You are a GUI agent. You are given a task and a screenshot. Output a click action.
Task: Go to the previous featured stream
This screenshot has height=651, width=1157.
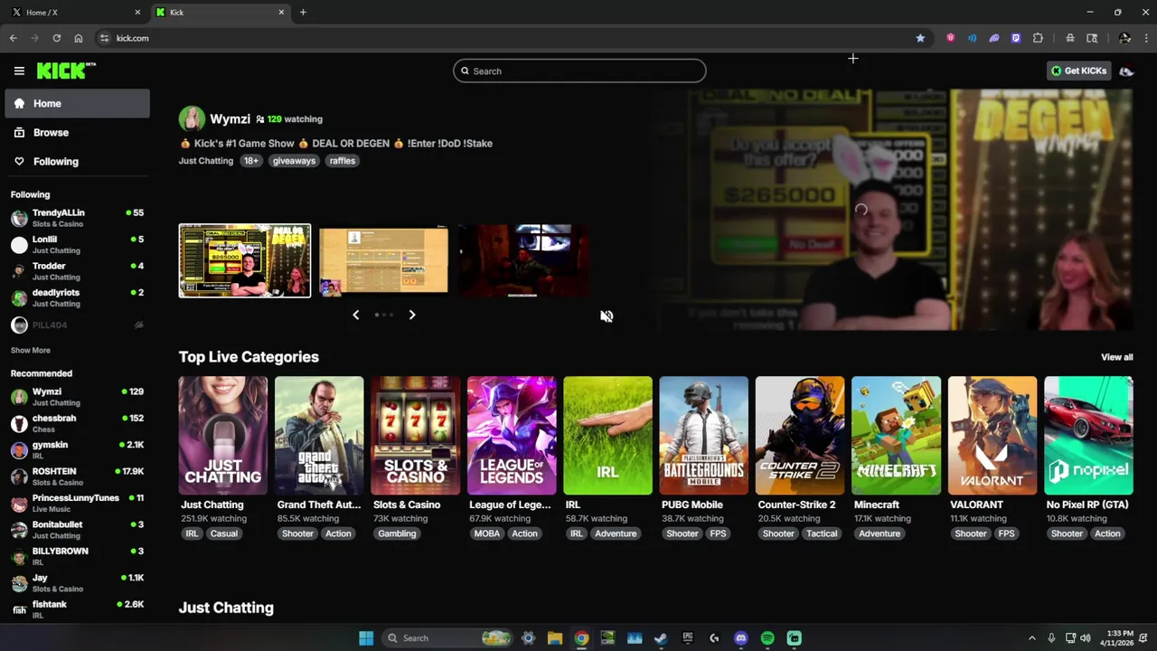point(355,315)
